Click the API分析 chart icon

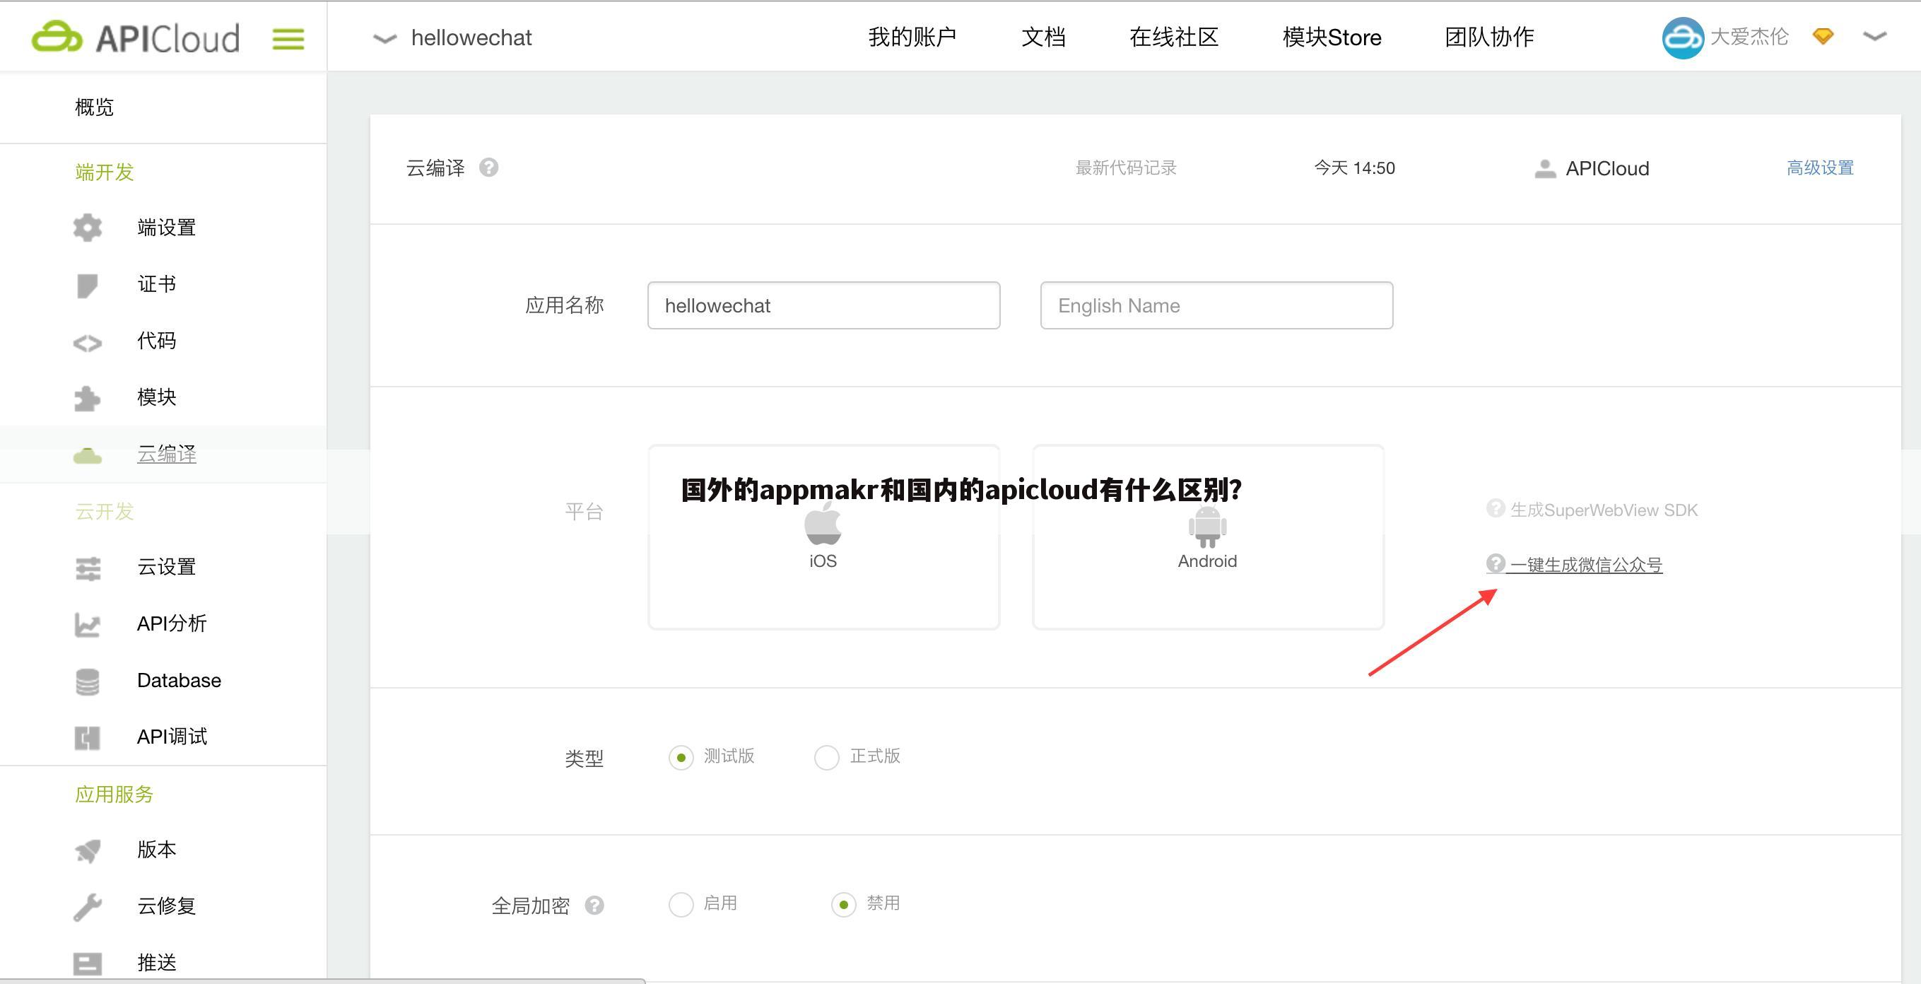click(87, 624)
